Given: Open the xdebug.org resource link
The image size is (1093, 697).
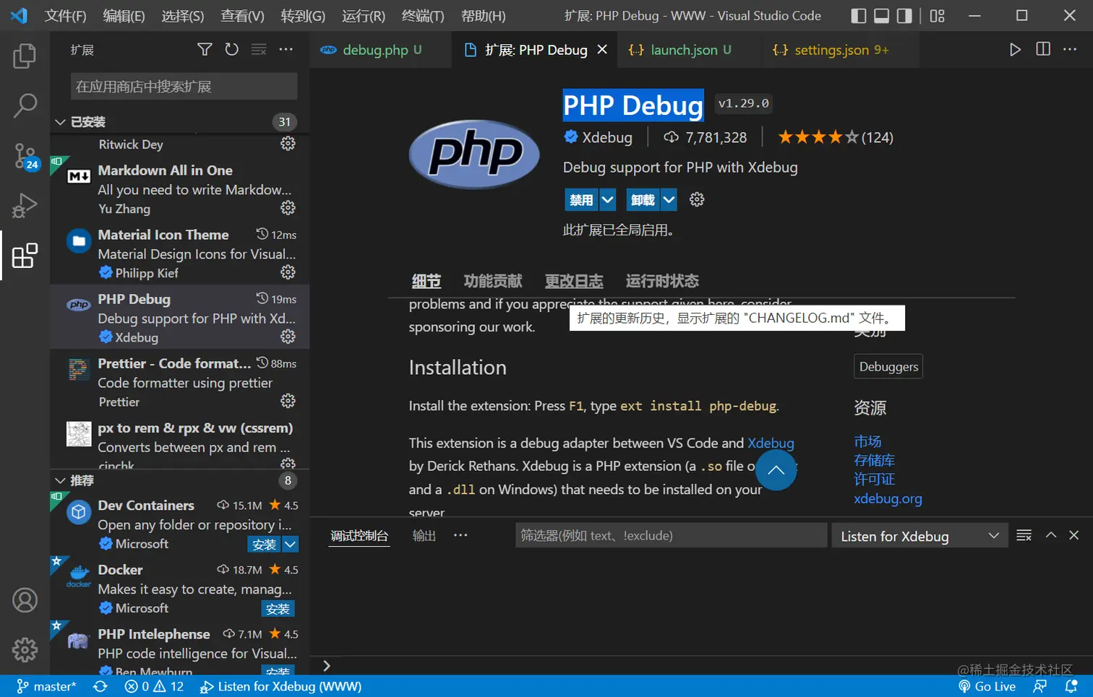Looking at the screenshot, I should 888,498.
